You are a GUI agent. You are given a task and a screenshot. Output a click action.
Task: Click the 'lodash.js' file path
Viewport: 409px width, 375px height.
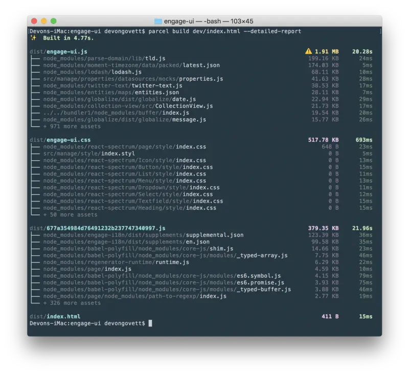click(x=93, y=72)
